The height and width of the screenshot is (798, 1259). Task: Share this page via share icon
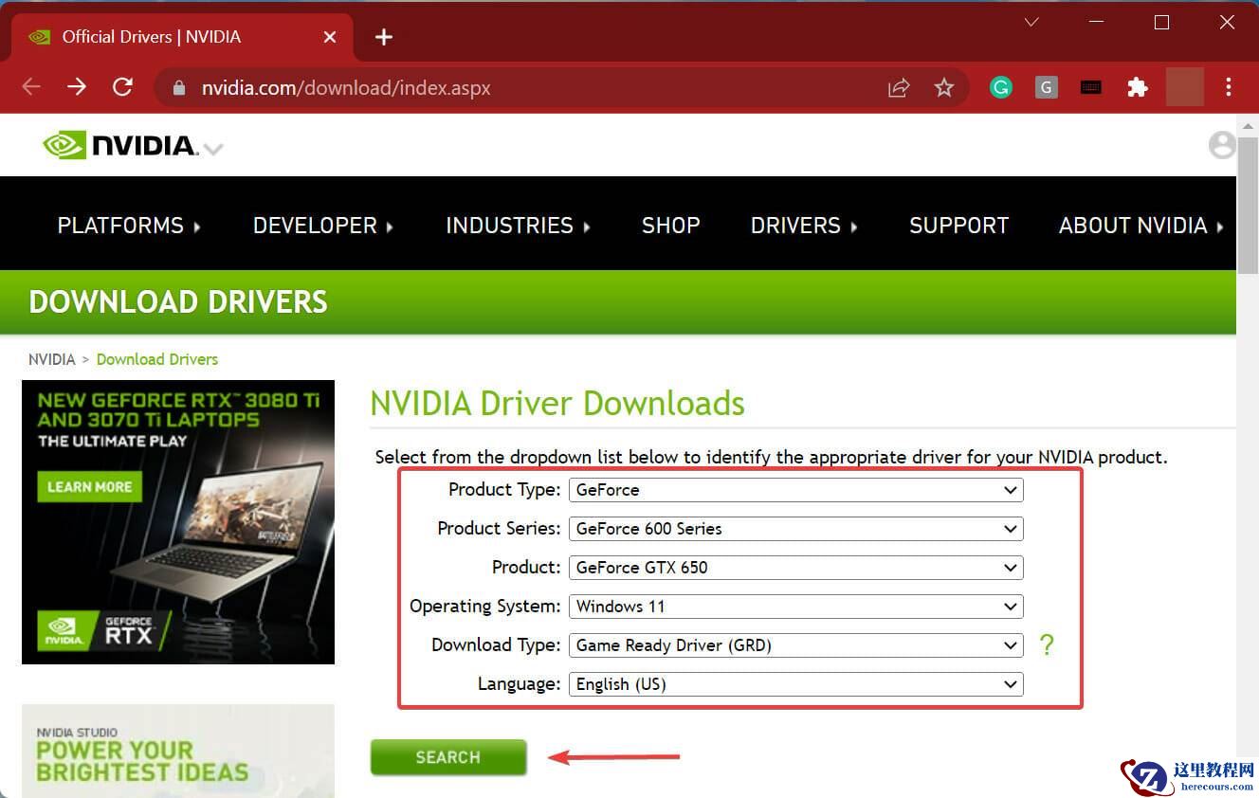pyautogui.click(x=898, y=88)
